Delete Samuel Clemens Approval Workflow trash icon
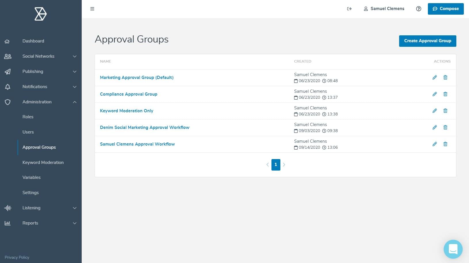 pos(445,144)
